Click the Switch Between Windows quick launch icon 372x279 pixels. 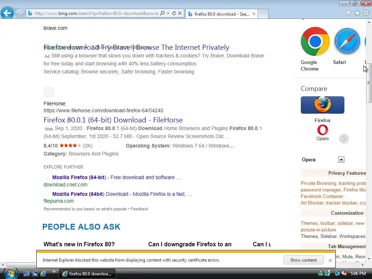tap(35, 274)
